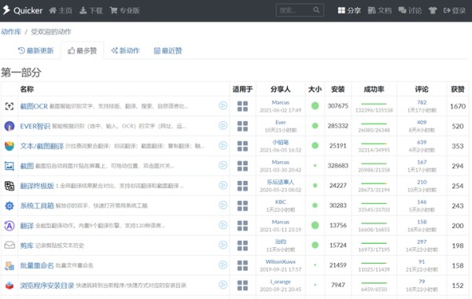
Task: Click likes count 1670
Action: [x=458, y=106]
